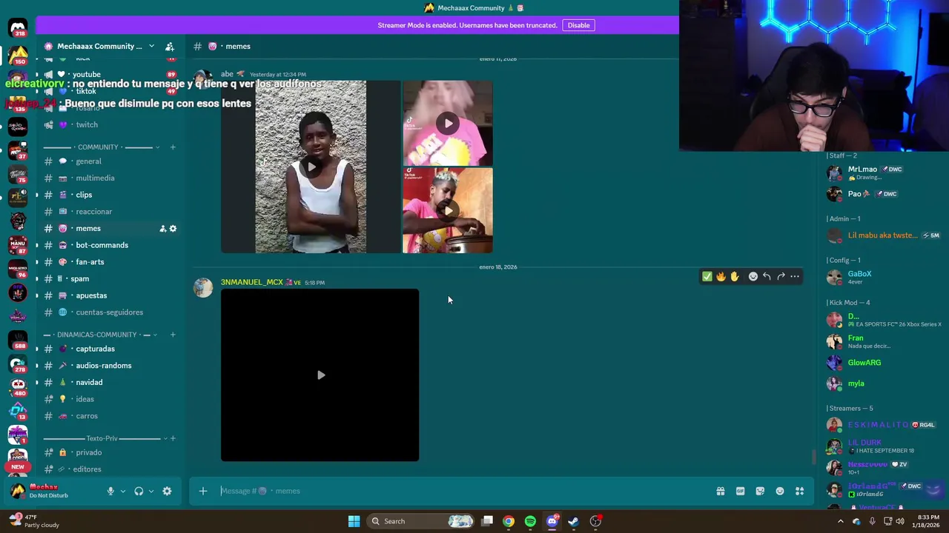Open add reaction picker on message
The height and width of the screenshot is (533, 949).
753,277
